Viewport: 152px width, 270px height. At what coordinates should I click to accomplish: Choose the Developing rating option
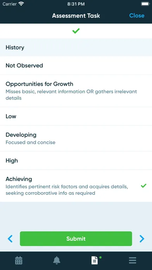pos(76,138)
